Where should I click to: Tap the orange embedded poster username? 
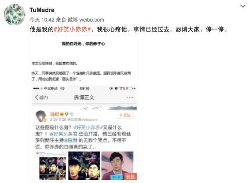click(54, 114)
